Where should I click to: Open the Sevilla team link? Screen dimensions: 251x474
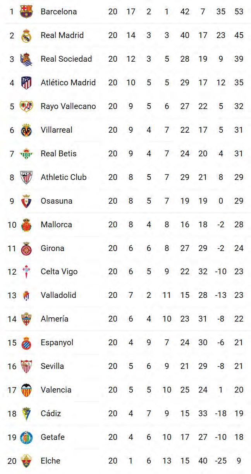pos(52,366)
